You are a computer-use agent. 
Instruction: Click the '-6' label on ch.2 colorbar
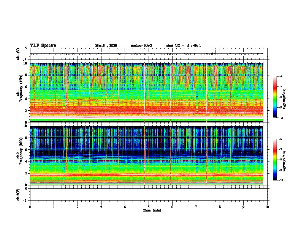coord(280,139)
